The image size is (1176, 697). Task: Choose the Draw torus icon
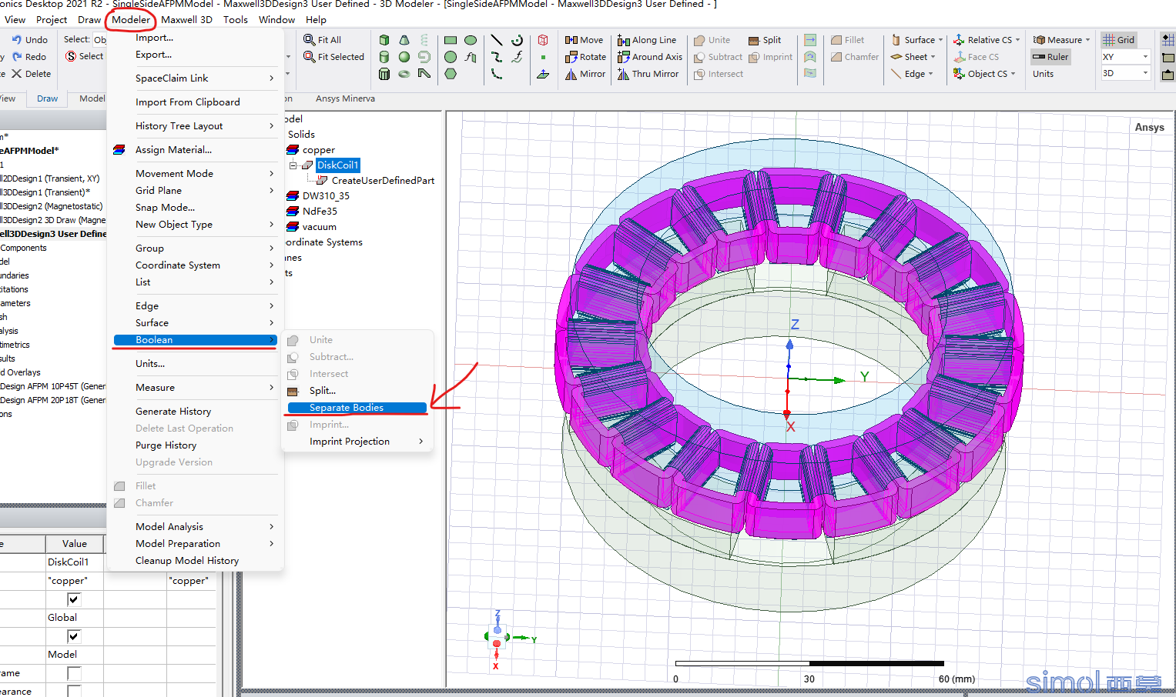pos(404,74)
